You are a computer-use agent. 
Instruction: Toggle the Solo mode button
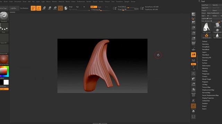[194, 111]
